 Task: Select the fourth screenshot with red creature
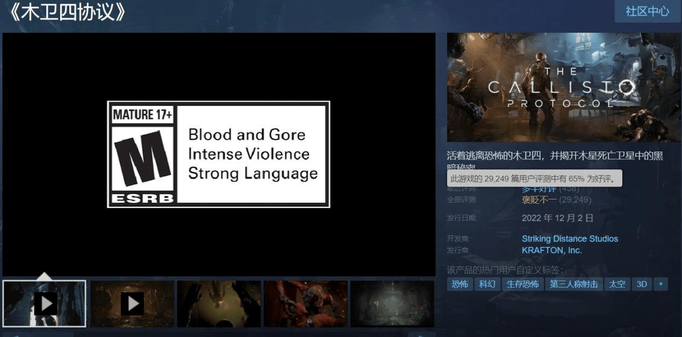pyautogui.click(x=305, y=304)
